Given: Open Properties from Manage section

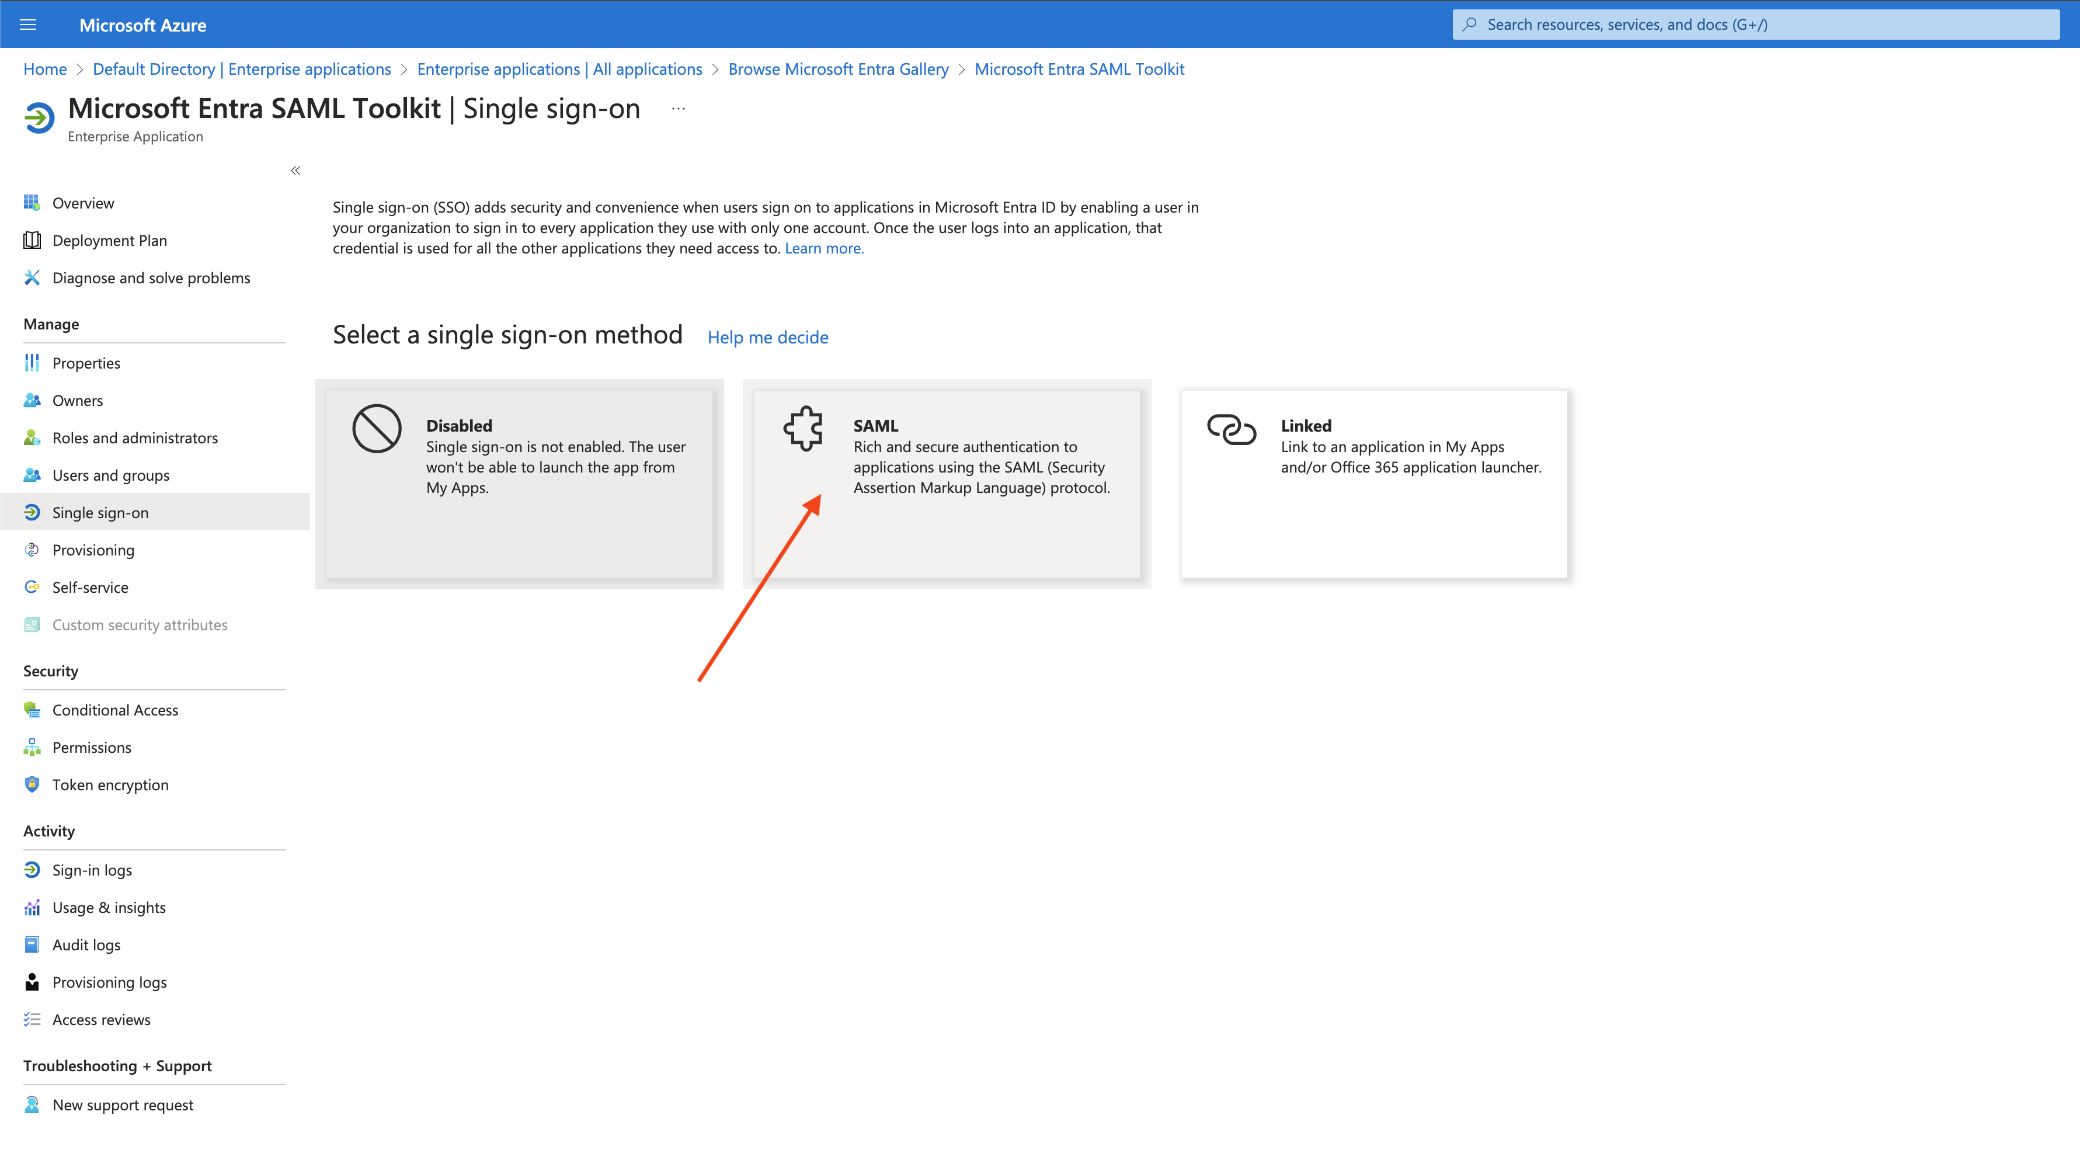Looking at the screenshot, I should coord(86,363).
